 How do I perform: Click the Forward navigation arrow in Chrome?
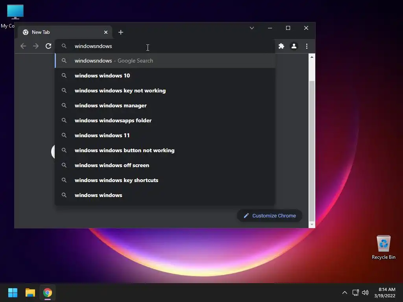point(36,46)
